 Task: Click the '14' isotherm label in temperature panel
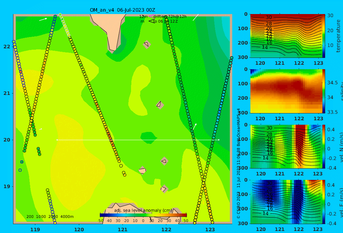pyautogui.click(x=265, y=47)
